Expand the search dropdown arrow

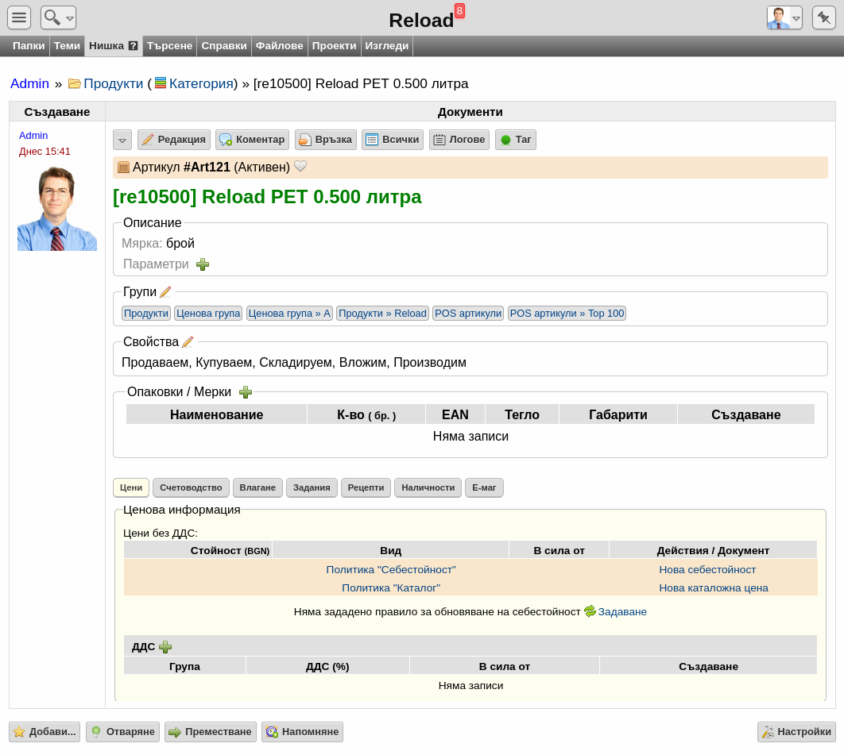(x=69, y=19)
